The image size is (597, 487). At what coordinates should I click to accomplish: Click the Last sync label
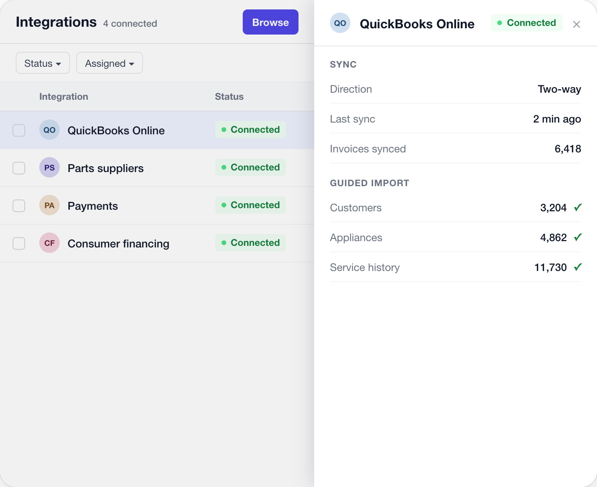tap(352, 119)
